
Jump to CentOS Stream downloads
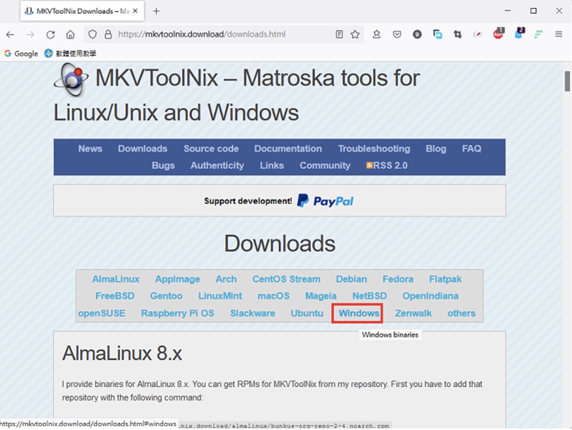click(286, 279)
